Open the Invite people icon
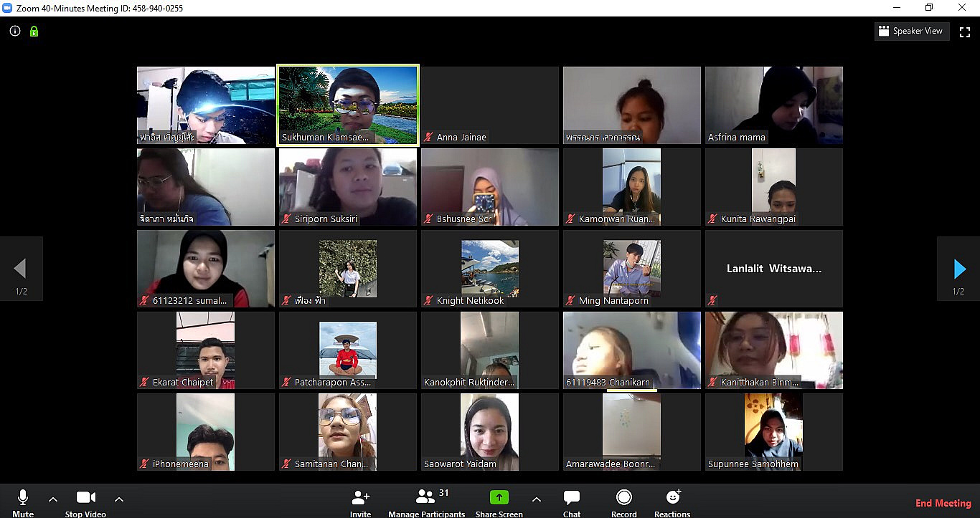980x518 pixels. [x=360, y=498]
